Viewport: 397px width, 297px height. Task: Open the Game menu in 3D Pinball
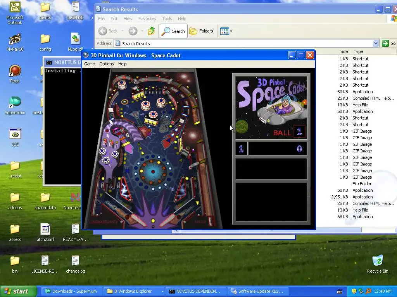tap(90, 64)
